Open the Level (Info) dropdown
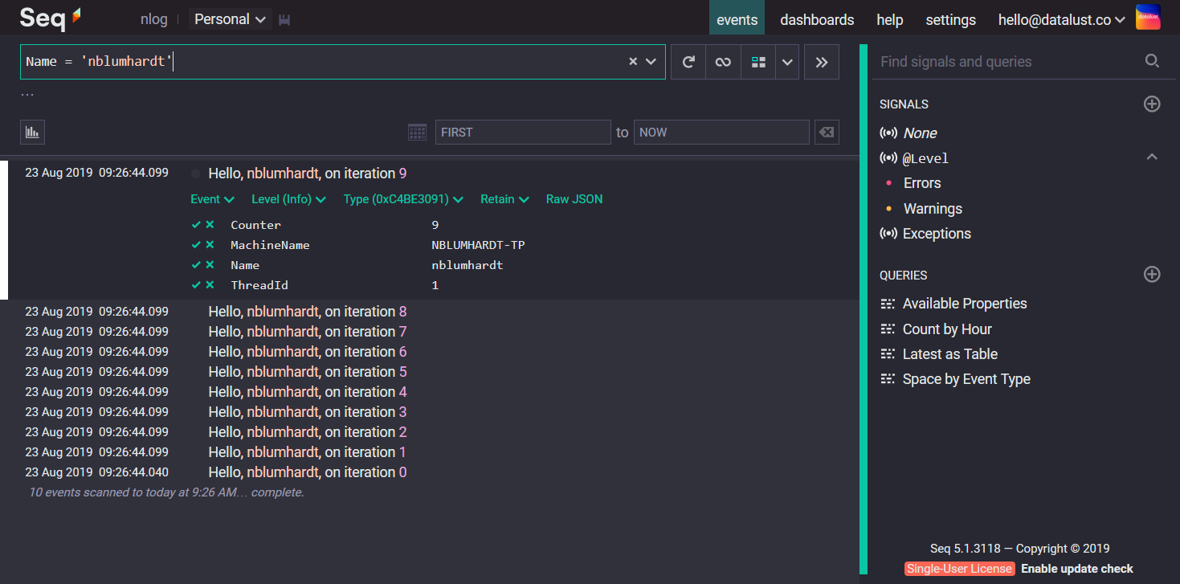Screen dimensions: 1180x584 (288, 199)
